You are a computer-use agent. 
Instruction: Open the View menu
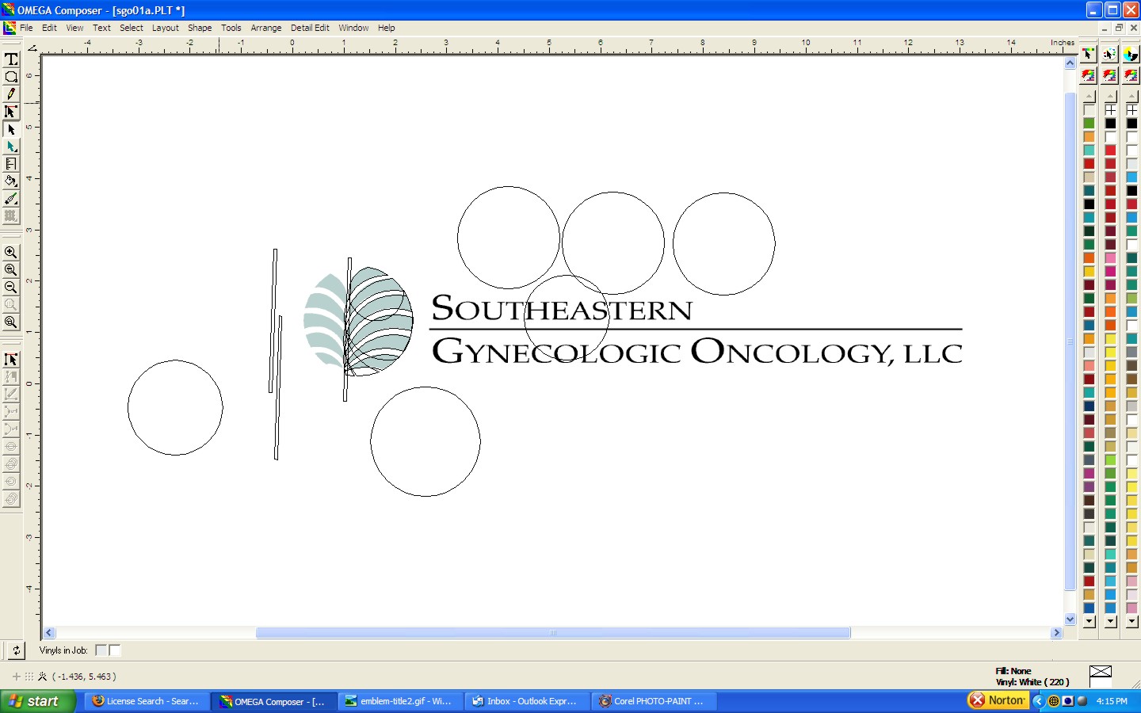pos(74,28)
